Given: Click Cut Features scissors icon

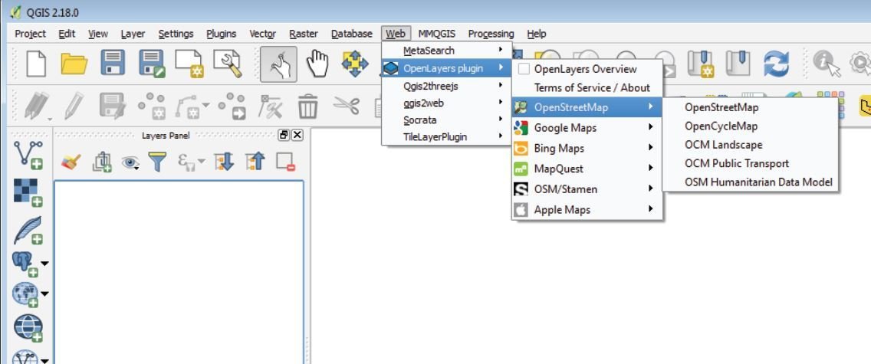Looking at the screenshot, I should [346, 106].
